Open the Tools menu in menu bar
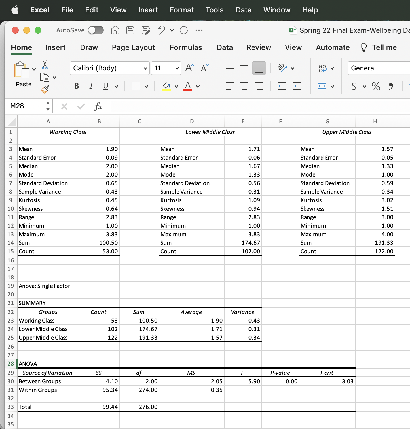 [215, 10]
